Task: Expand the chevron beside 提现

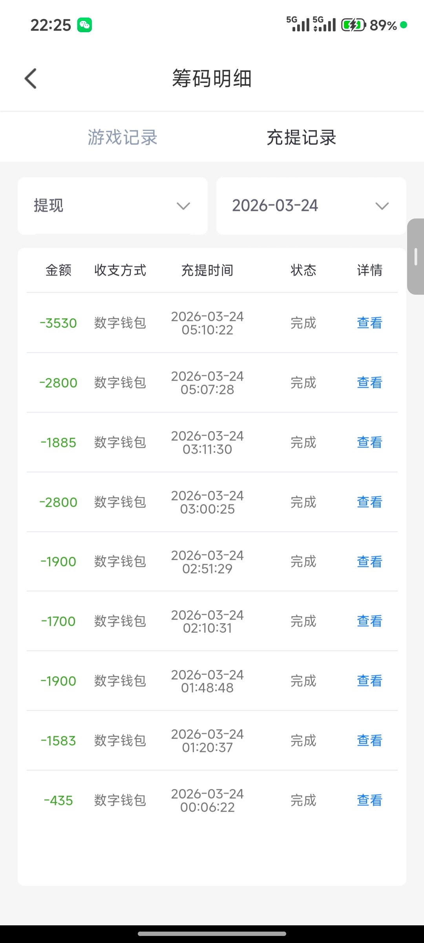Action: coord(183,206)
